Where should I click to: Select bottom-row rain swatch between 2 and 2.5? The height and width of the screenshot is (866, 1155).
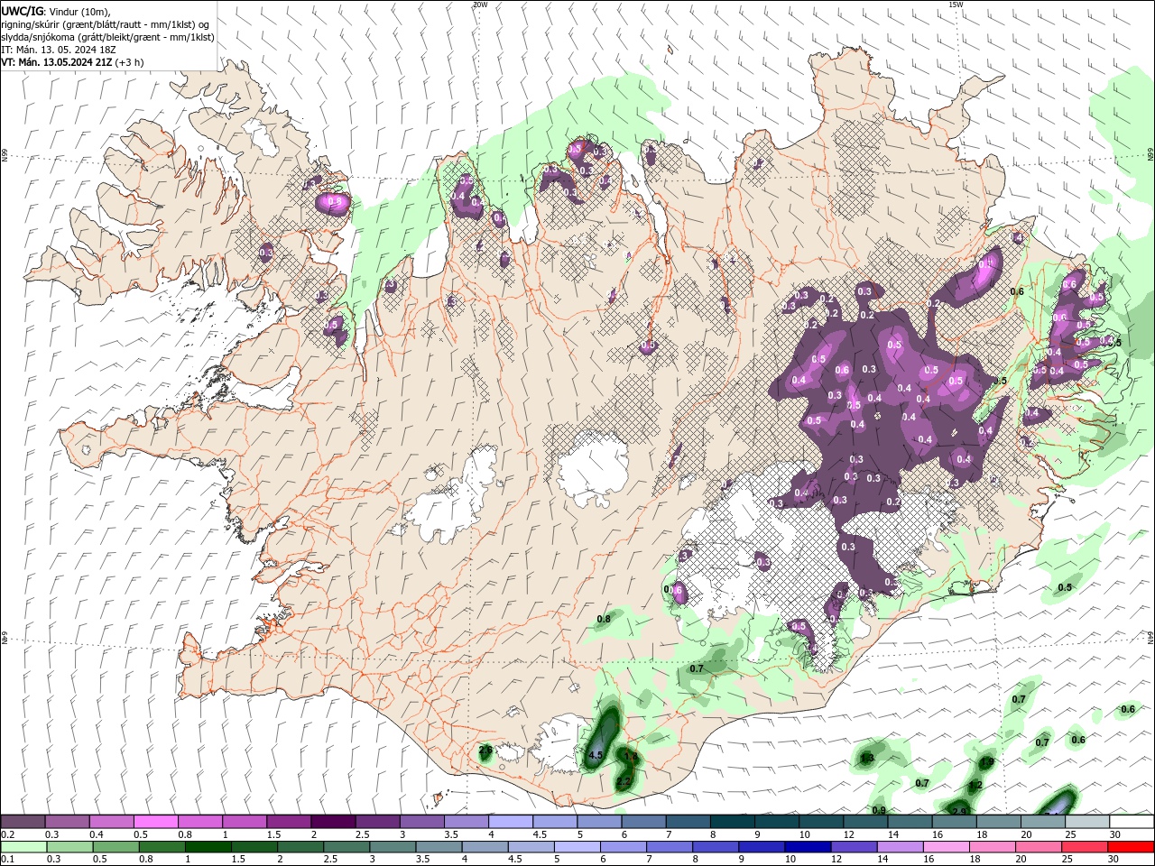pyautogui.click(x=300, y=847)
